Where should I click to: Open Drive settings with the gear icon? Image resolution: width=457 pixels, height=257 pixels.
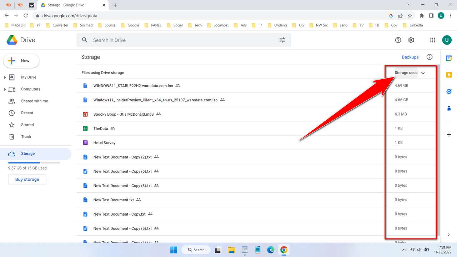coord(411,40)
